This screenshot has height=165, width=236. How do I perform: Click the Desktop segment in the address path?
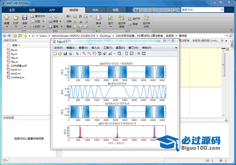coord(105,36)
